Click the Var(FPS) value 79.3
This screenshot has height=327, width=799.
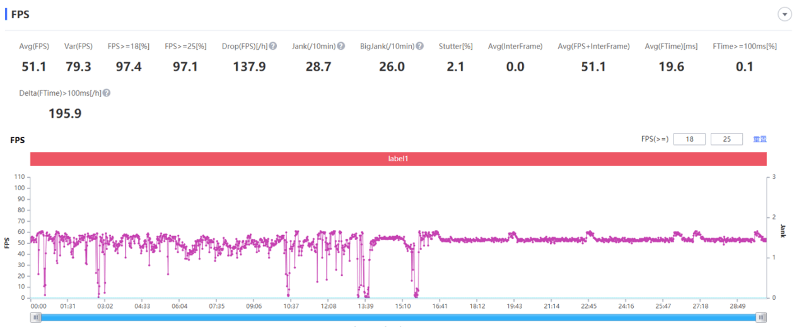coord(78,66)
